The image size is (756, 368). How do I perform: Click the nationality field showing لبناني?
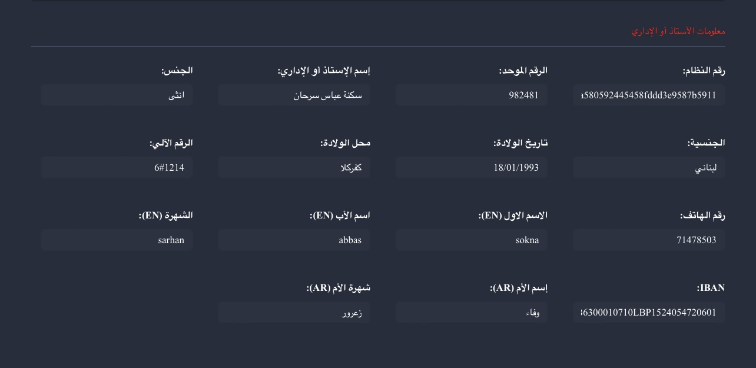click(x=648, y=168)
